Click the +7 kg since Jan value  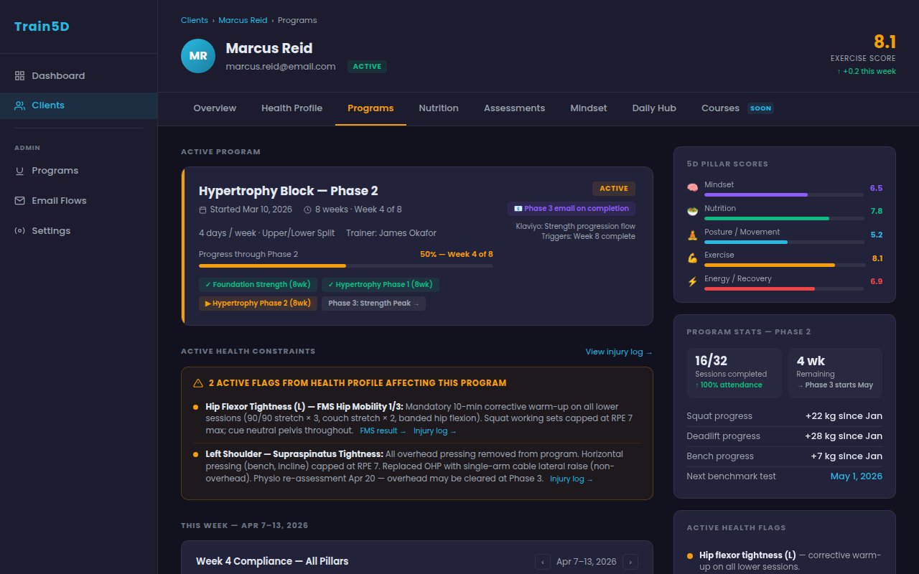point(846,456)
